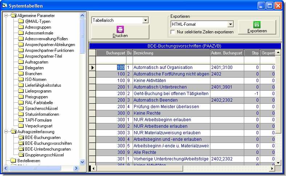Collapse the Auftragszeiterfassung tree node
Screen dimensions: 286x176
click(x=7, y=131)
